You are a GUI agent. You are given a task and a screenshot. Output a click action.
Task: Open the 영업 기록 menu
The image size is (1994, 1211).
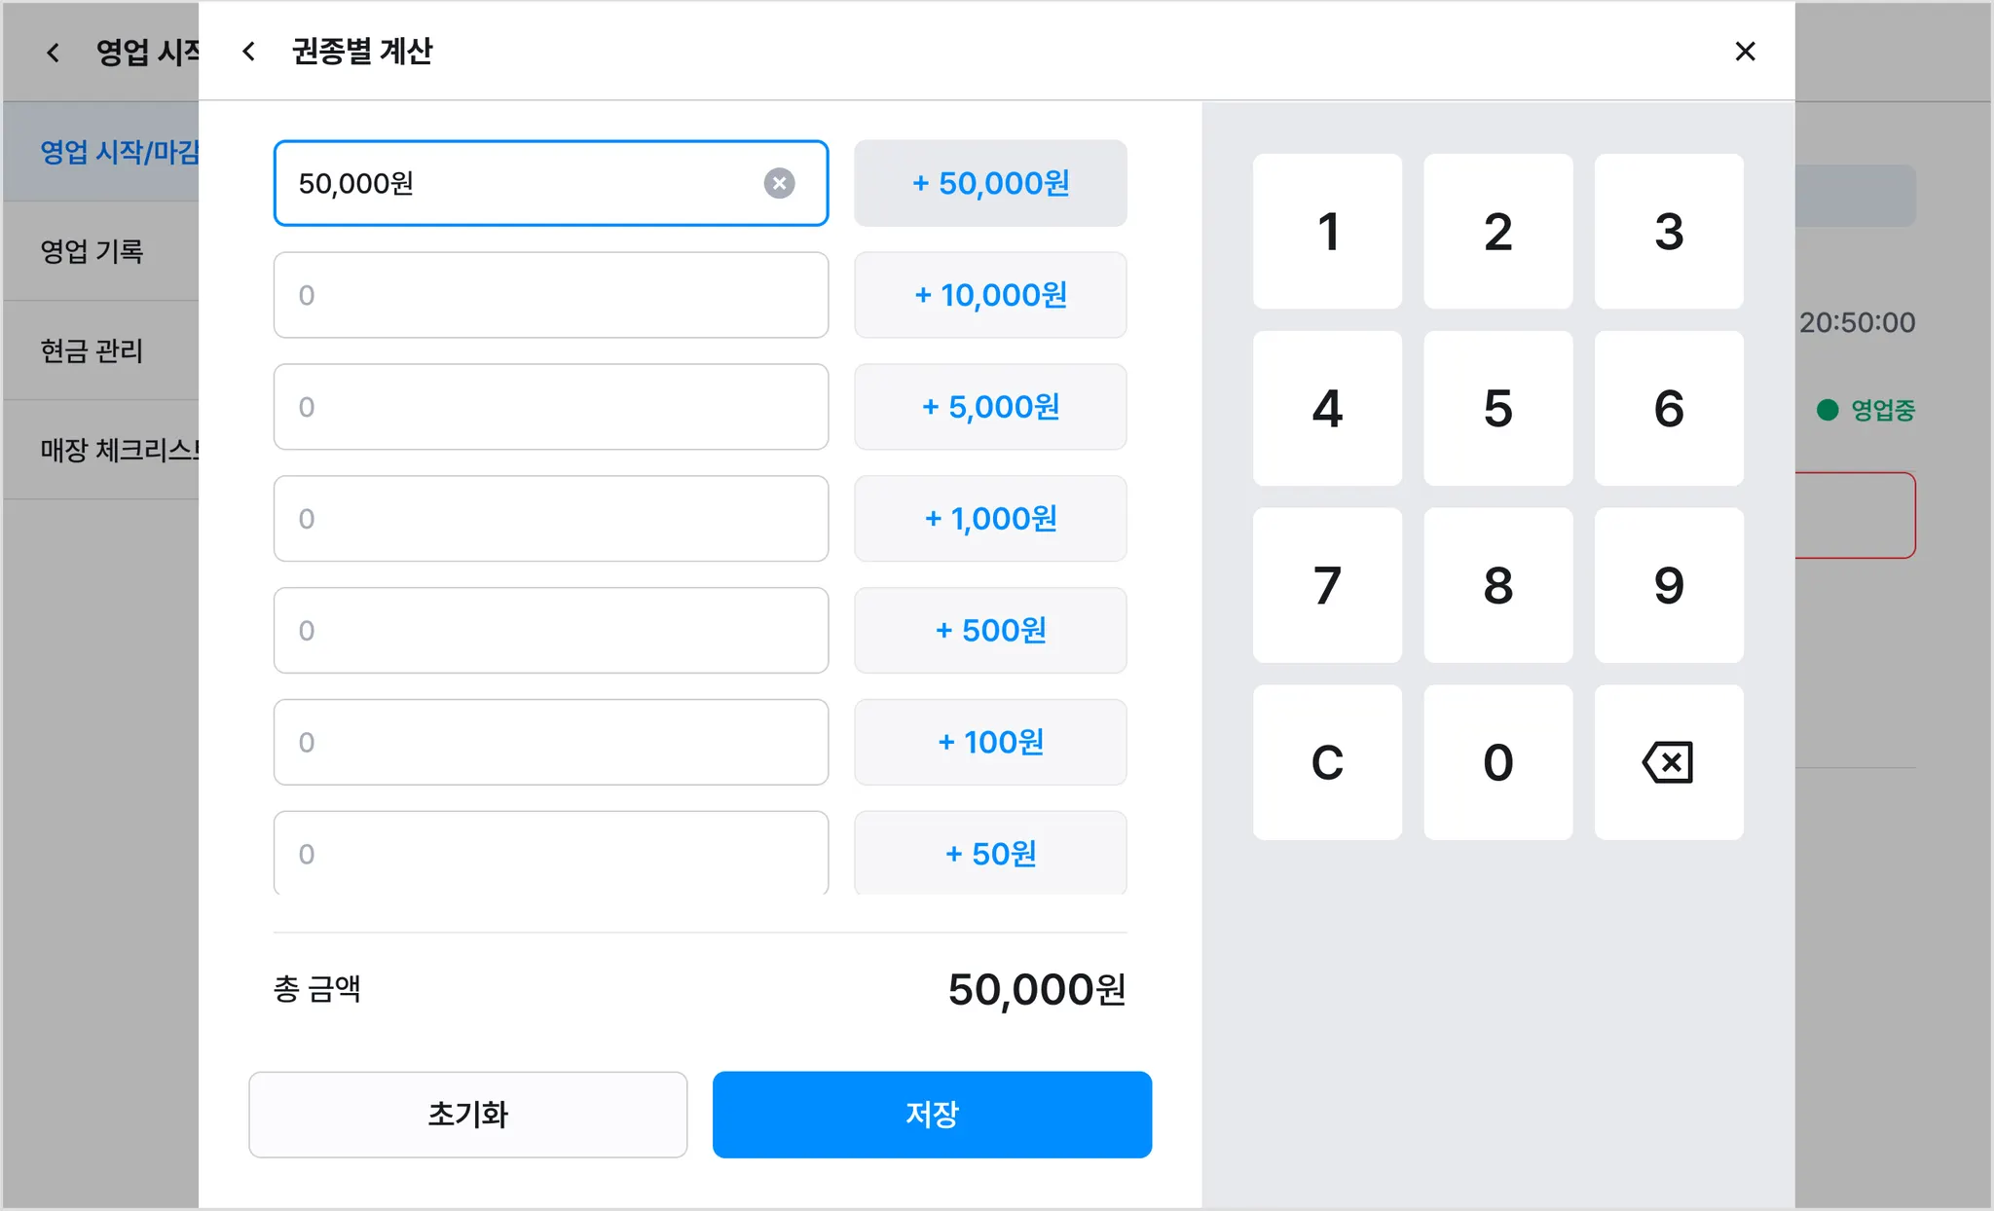[x=92, y=251]
